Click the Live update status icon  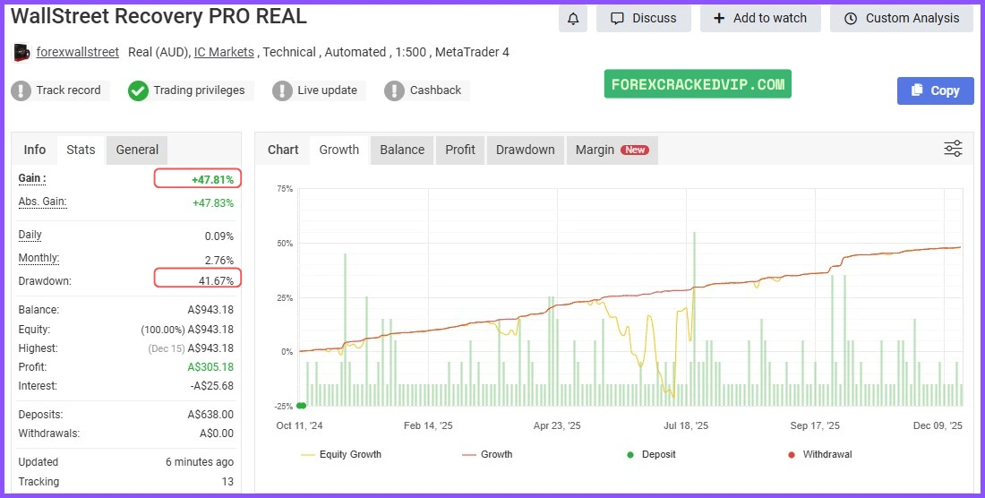click(x=283, y=90)
